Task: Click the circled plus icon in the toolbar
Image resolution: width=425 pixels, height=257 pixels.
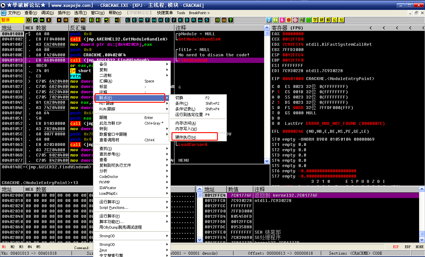Action: point(29,20)
